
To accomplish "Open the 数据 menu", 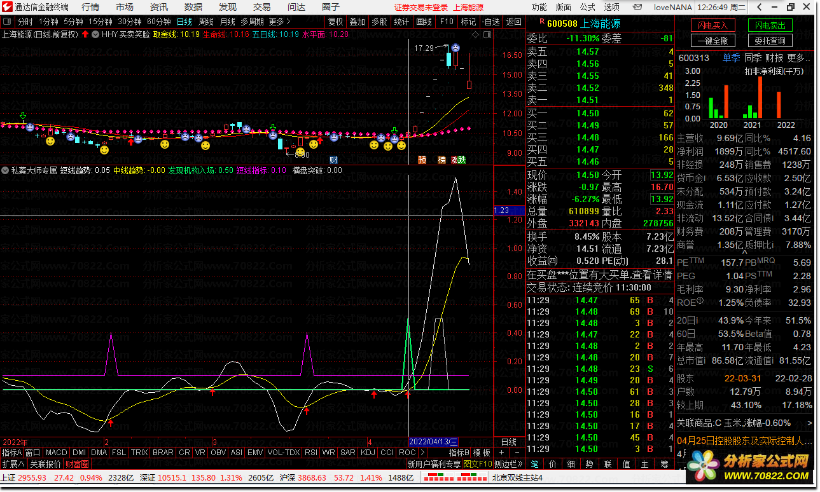I will tap(193, 7).
